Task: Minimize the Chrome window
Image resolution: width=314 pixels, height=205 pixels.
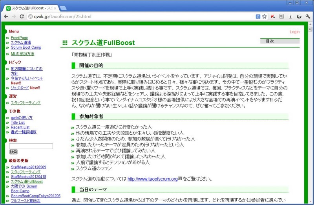Action: pos(290,3)
